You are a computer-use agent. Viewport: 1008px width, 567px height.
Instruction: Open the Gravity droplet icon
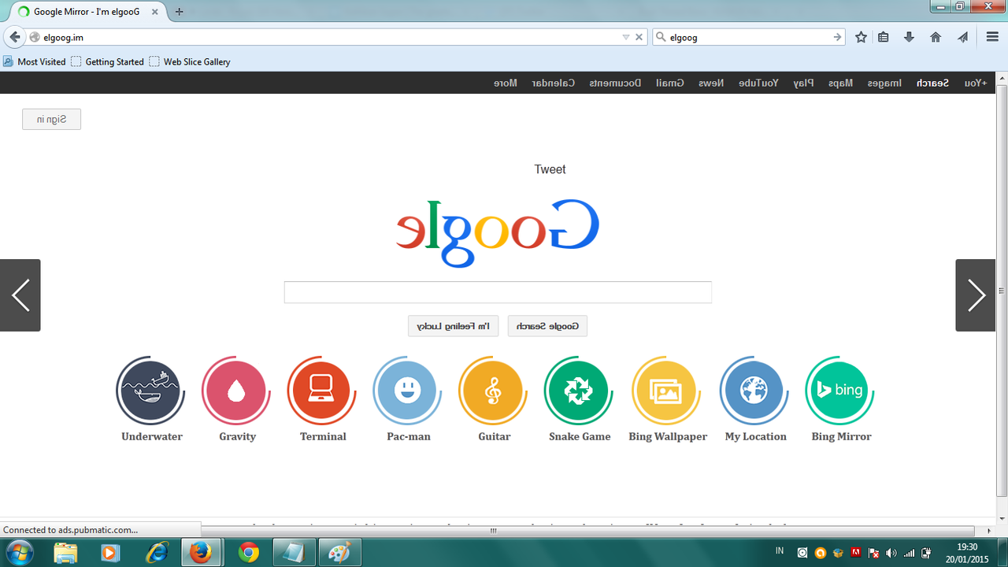coord(236,391)
